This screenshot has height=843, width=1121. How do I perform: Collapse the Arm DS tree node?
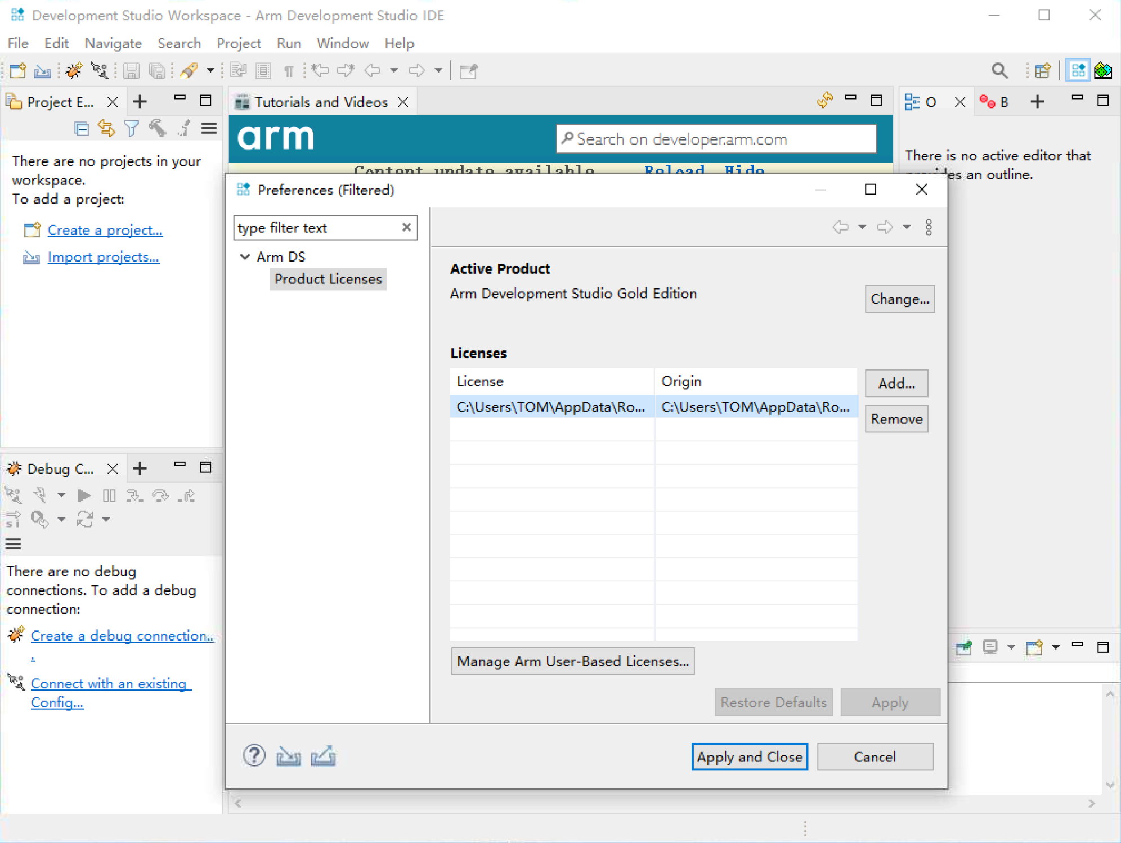pyautogui.click(x=245, y=256)
